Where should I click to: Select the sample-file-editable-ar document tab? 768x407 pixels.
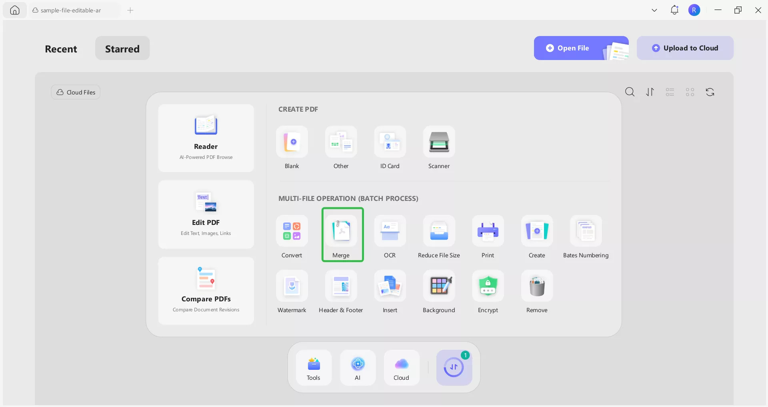point(70,10)
